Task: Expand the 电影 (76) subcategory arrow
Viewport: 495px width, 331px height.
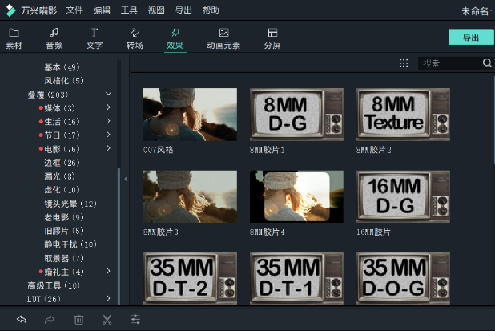Action: [x=108, y=149]
